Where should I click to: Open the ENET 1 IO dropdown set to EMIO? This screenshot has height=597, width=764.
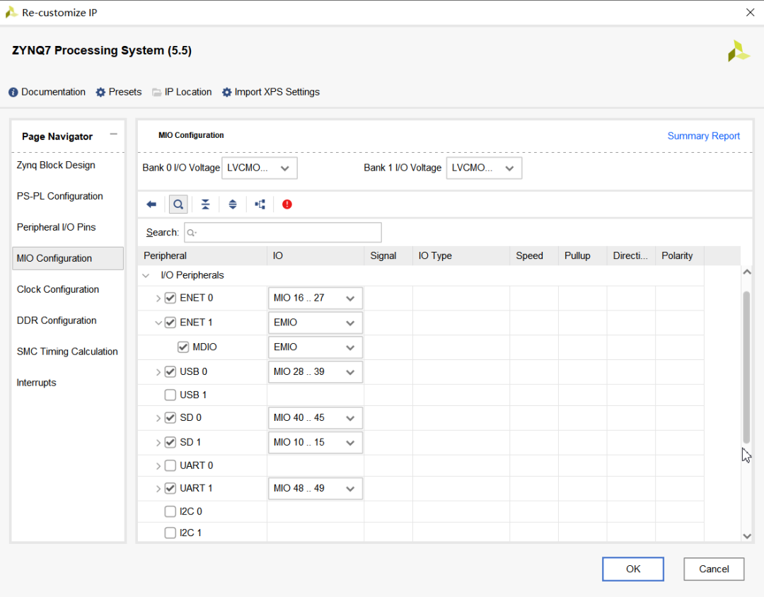316,323
